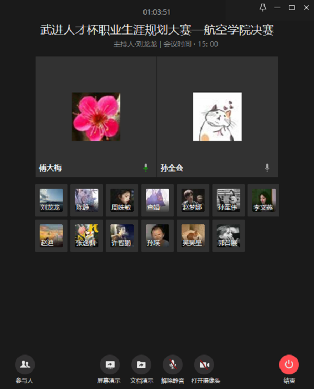Select participant 周姝敏 thumbnail
Screen dimensions: 314x389
122,200
